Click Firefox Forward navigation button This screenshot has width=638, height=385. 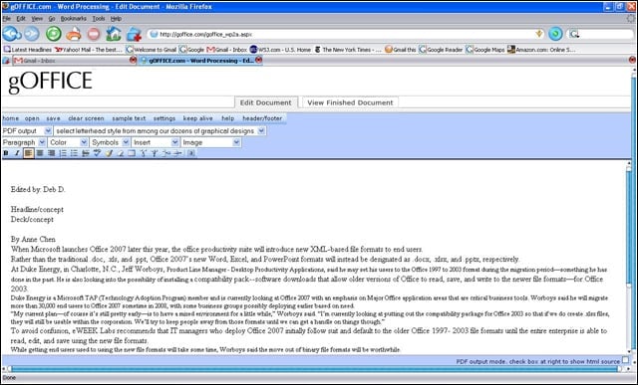pyautogui.click(x=32, y=34)
